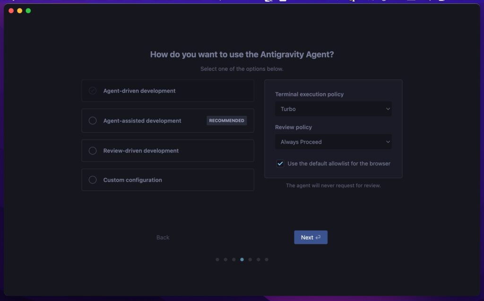Click the Next button
Screen dimensions: 484x301
pos(311,237)
